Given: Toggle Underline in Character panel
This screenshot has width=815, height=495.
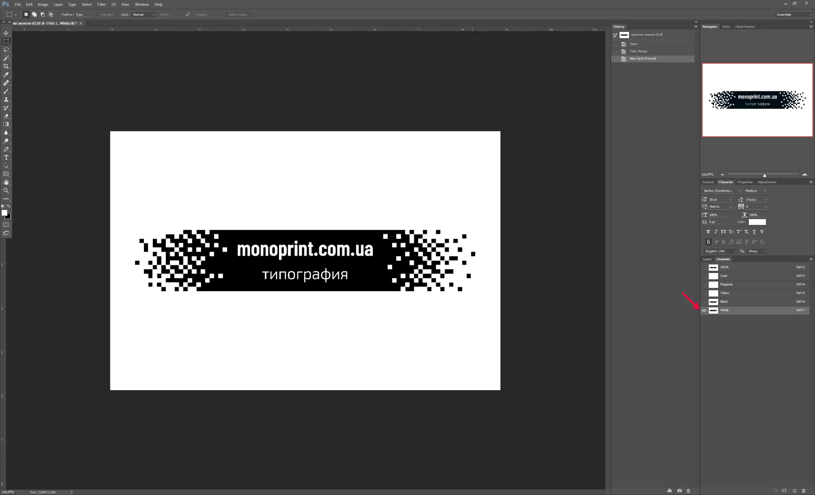Looking at the screenshot, I should [754, 232].
